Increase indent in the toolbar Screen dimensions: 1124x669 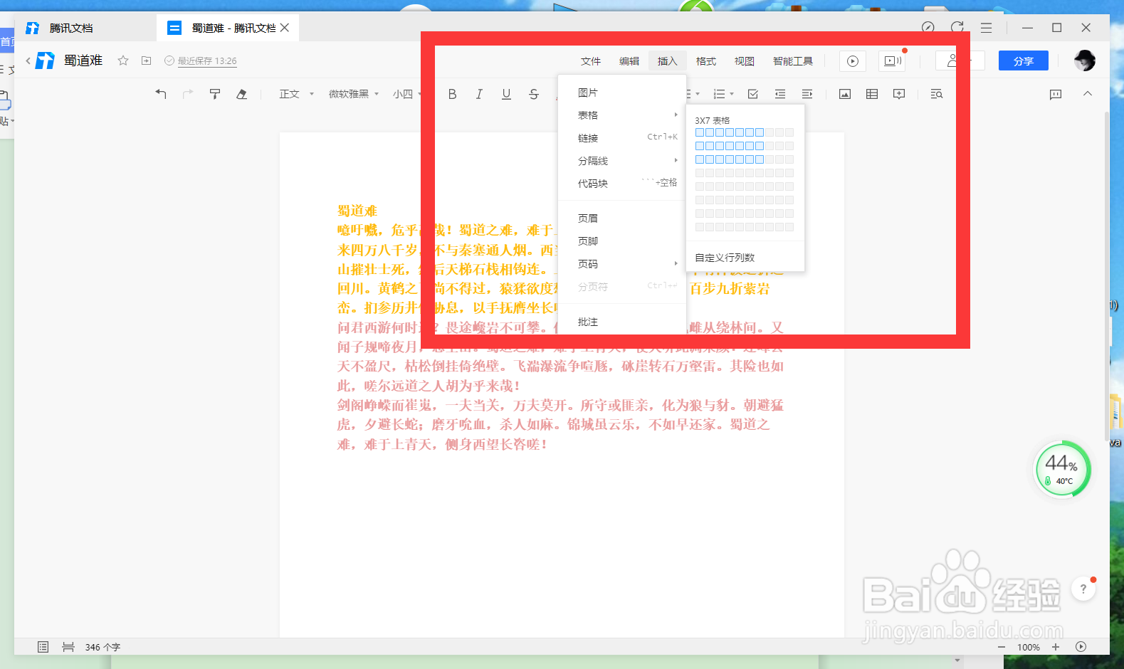point(807,94)
